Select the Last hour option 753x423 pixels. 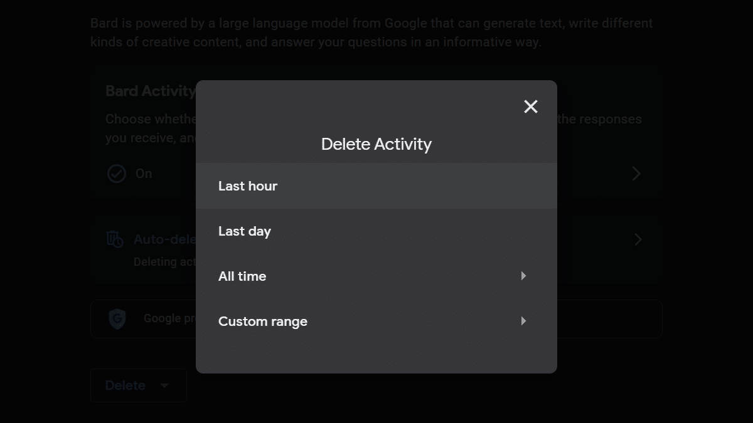pyautogui.click(x=248, y=186)
